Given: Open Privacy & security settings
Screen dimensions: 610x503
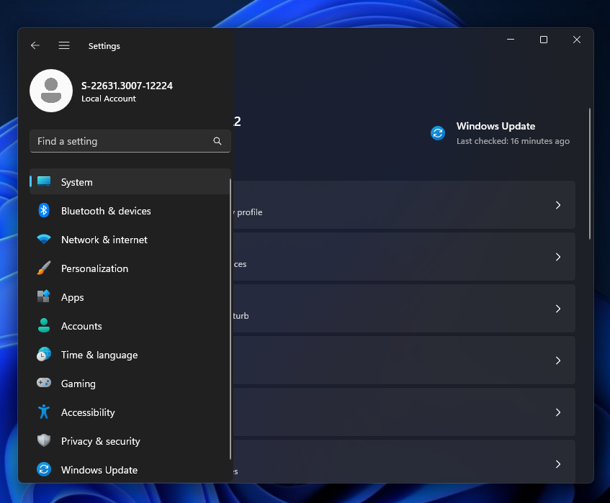Looking at the screenshot, I should [130, 441].
